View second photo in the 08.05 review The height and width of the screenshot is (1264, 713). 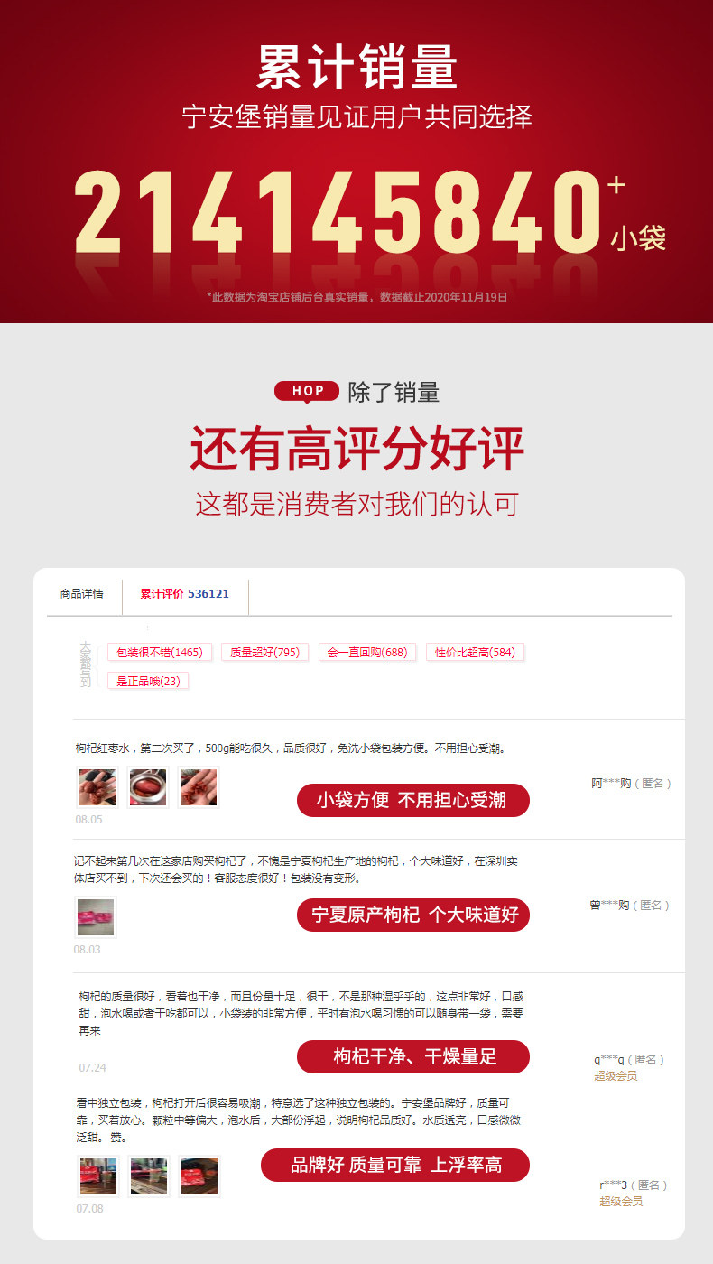pyautogui.click(x=148, y=787)
